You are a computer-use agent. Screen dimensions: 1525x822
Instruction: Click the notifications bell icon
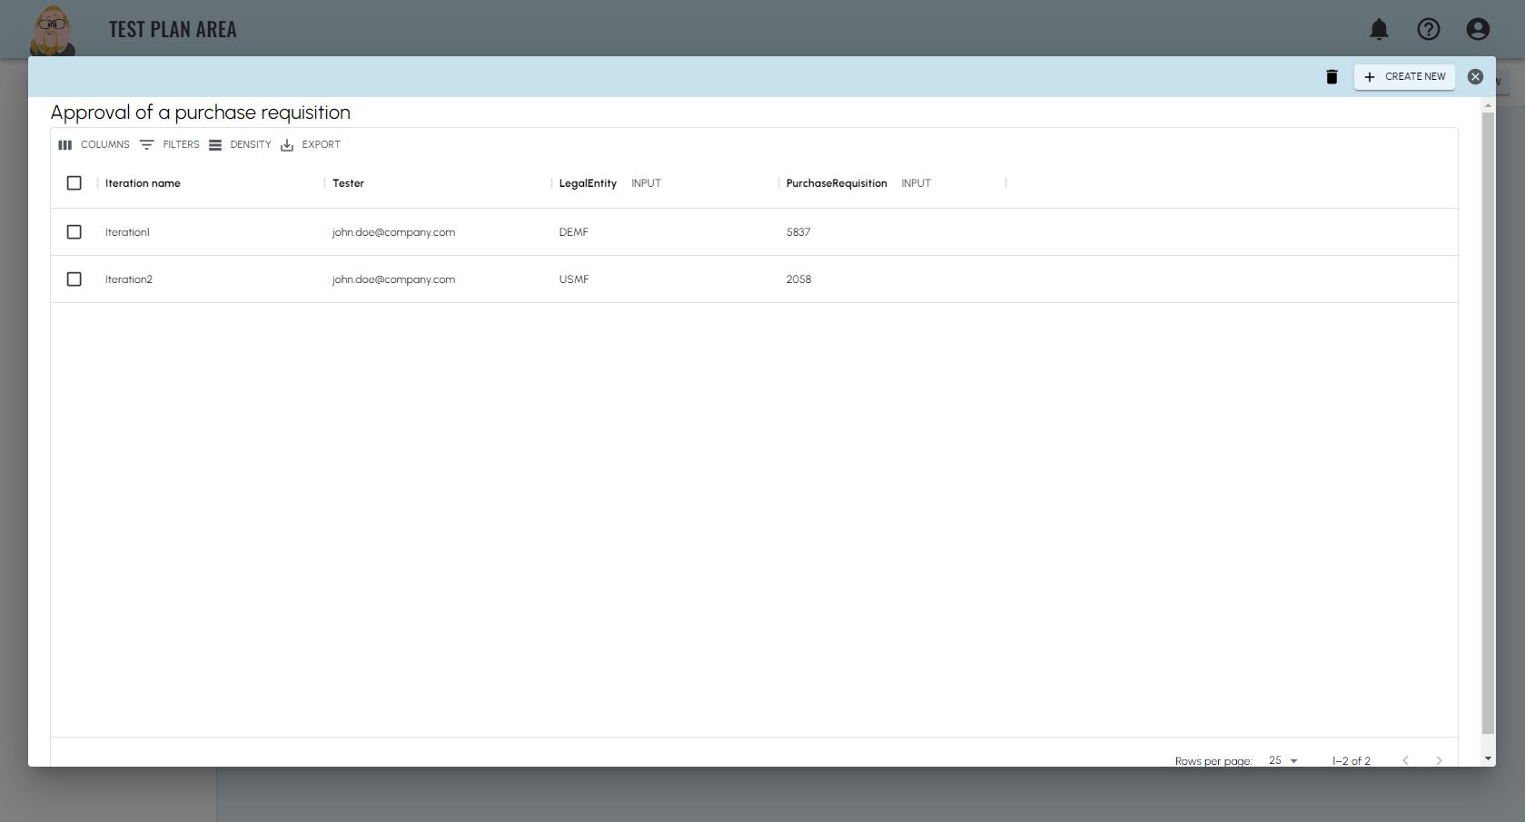coord(1379,29)
